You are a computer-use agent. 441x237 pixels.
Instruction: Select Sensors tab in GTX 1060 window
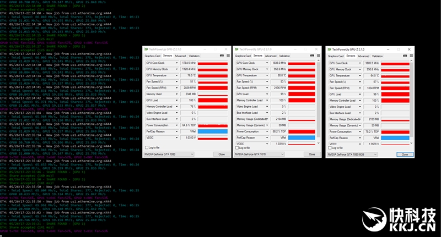[351, 56]
